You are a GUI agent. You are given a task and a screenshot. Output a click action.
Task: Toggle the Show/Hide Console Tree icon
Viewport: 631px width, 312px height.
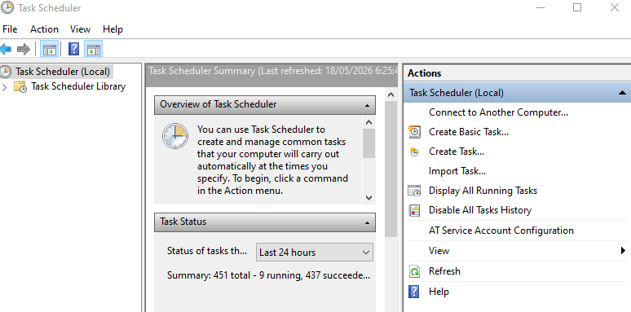(x=50, y=50)
